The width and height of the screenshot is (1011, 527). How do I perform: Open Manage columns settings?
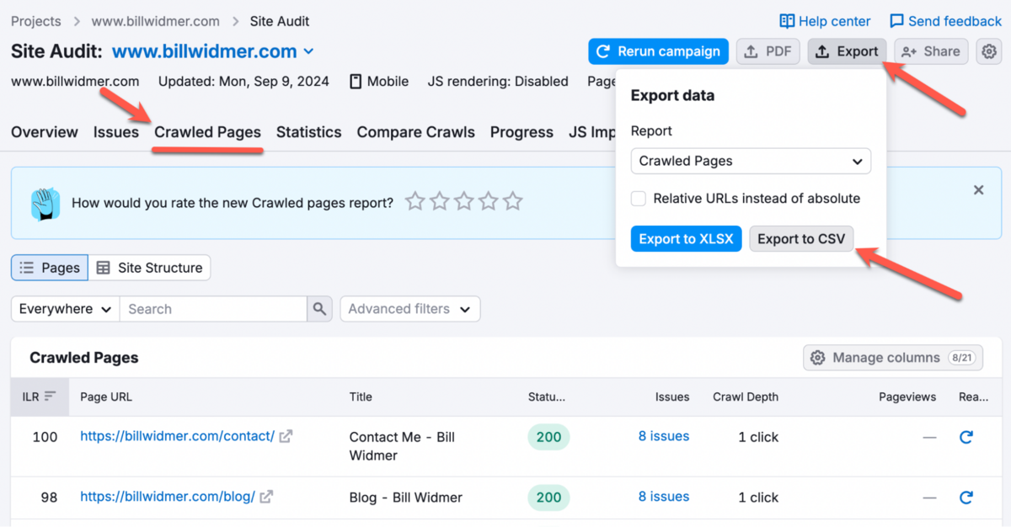(x=893, y=358)
